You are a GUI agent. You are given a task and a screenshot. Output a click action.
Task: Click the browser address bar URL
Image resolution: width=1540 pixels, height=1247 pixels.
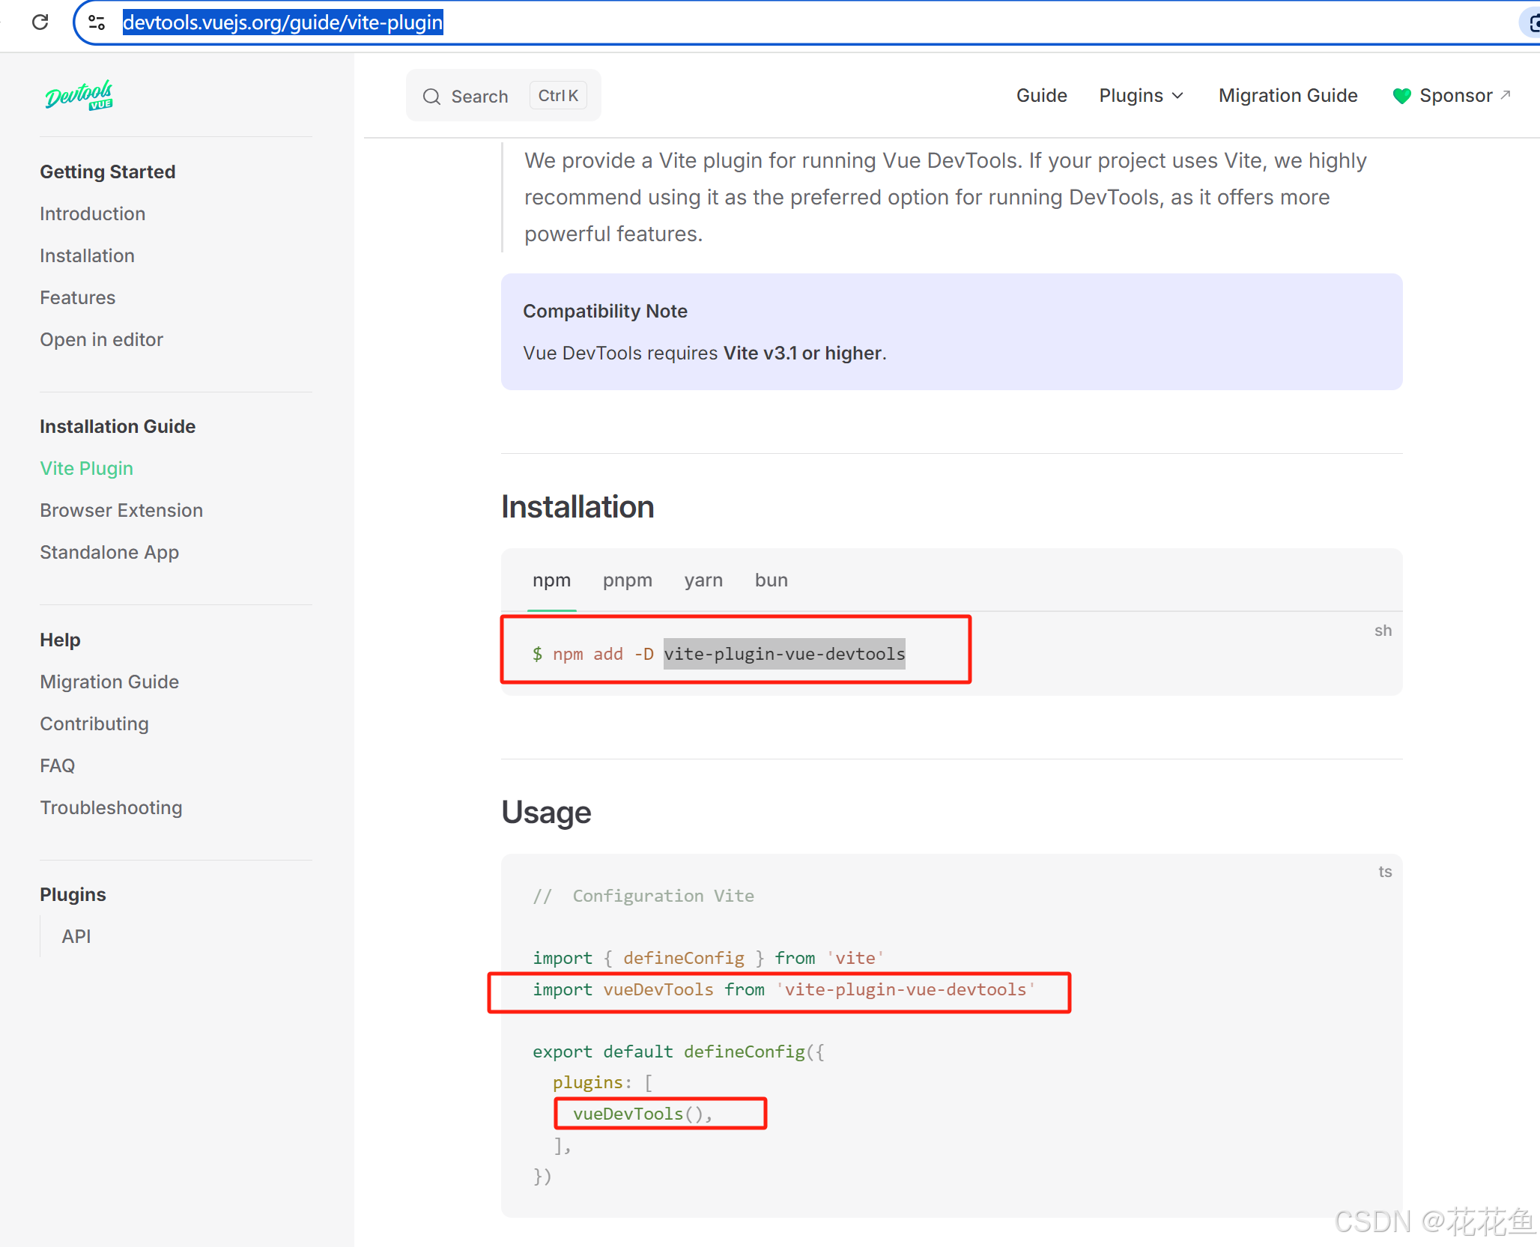pyautogui.click(x=283, y=22)
